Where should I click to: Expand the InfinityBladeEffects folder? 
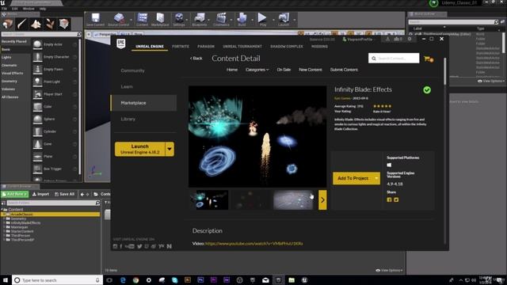pyautogui.click(x=4, y=223)
